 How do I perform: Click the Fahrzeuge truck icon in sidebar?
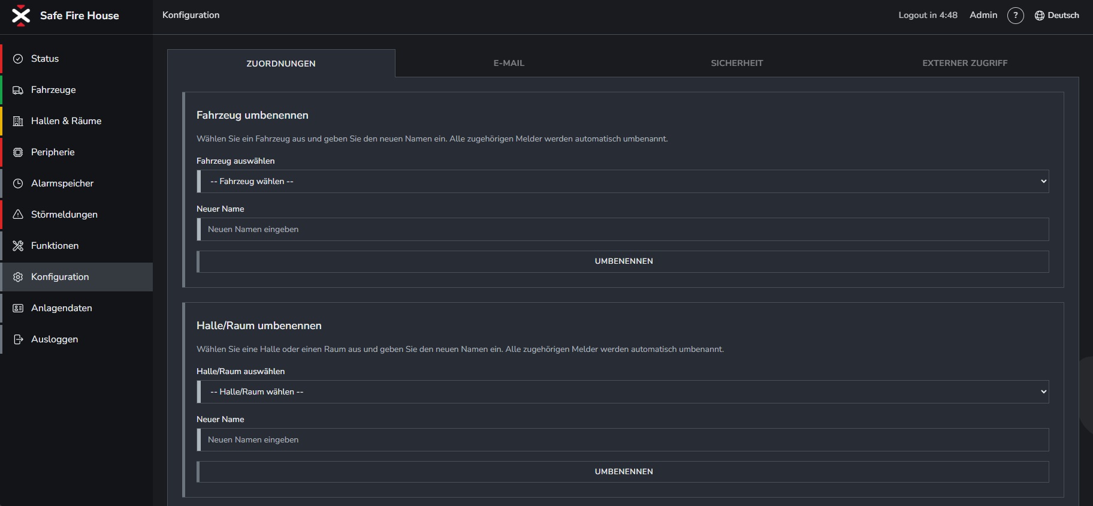[x=18, y=90]
